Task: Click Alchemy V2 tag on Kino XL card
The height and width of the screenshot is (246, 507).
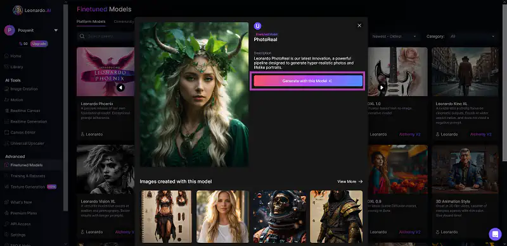Action: (x=480, y=134)
